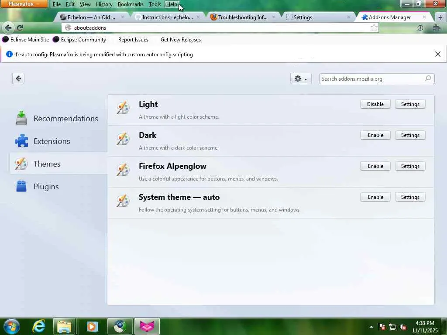
Task: Open Extensions category
Action: [x=58, y=141]
